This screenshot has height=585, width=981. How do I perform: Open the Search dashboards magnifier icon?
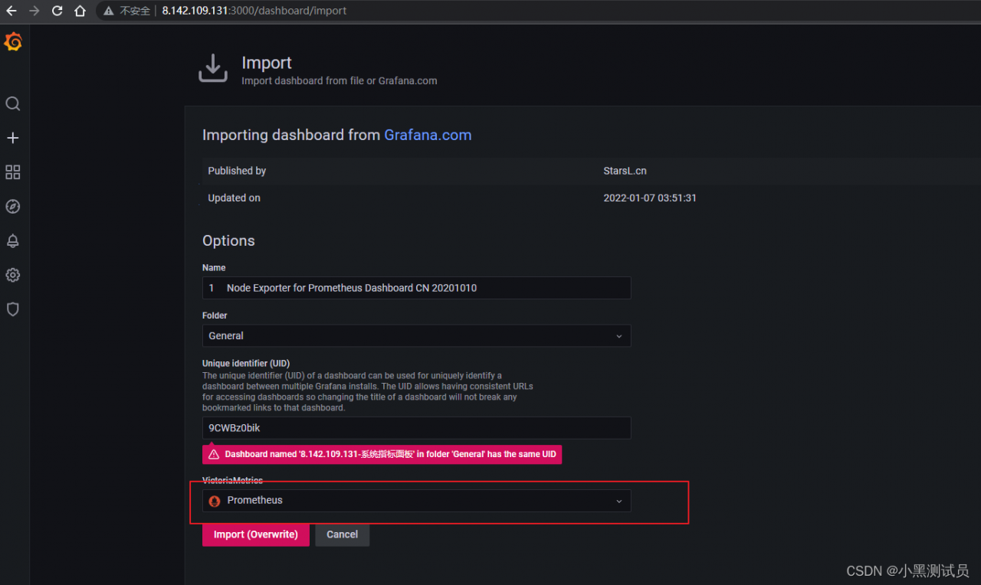(x=13, y=104)
